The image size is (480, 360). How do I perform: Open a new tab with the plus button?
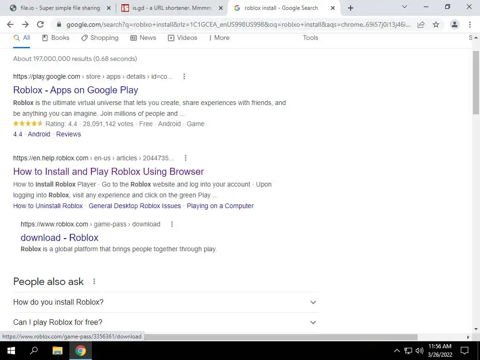(x=351, y=8)
